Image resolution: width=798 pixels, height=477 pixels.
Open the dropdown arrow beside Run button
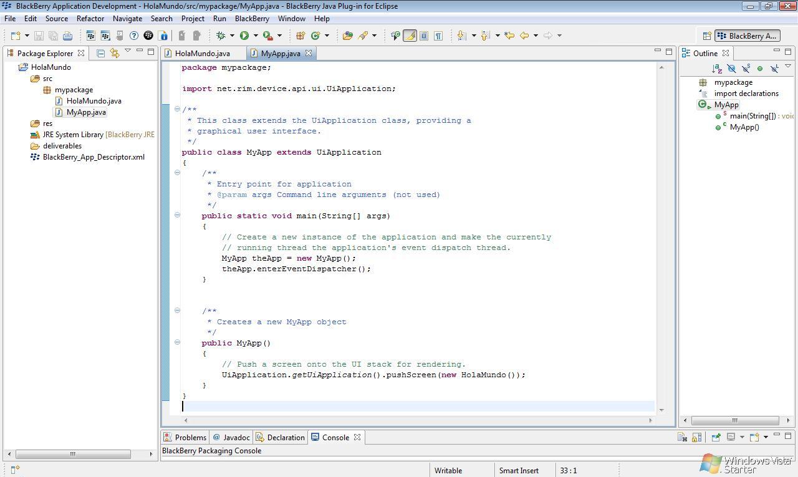pyautogui.click(x=256, y=36)
